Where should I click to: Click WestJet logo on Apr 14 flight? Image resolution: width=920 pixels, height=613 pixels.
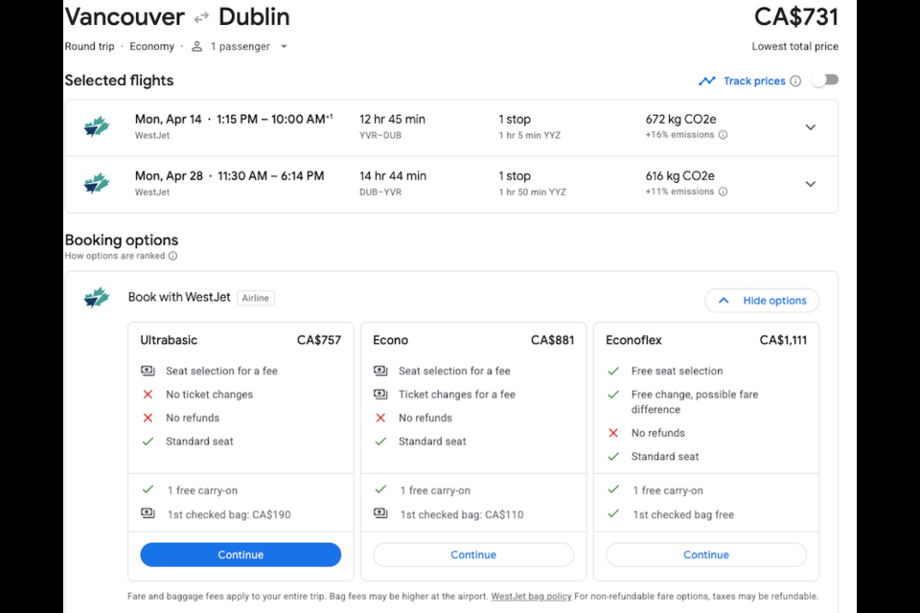coord(97,126)
